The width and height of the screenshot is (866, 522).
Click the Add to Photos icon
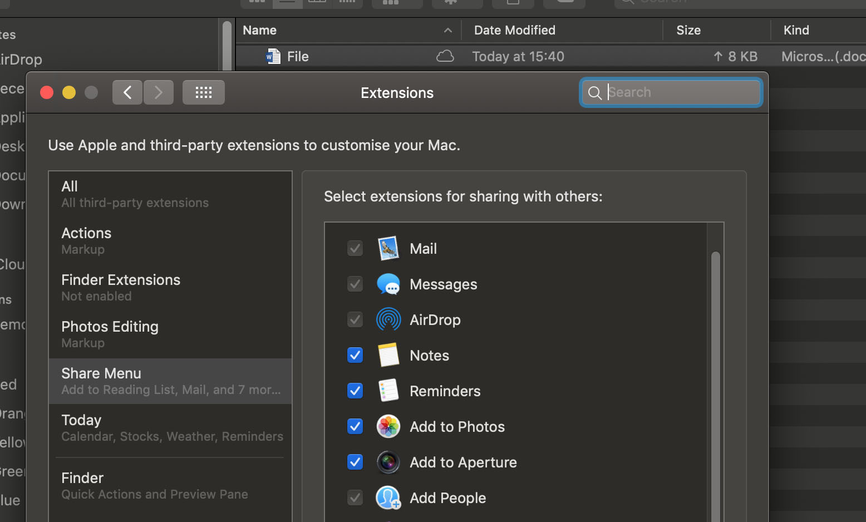click(388, 426)
